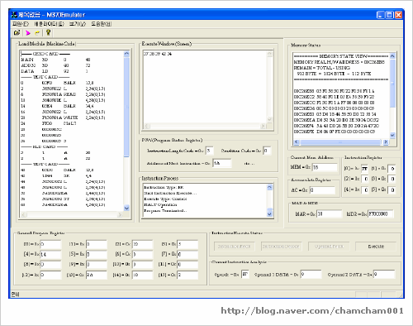This screenshot has height=326, width=413.
Task: Click the Memory Status horizontal scrollbar thumb
Action: (x=340, y=142)
